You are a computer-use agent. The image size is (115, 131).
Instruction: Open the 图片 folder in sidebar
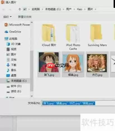(11, 54)
